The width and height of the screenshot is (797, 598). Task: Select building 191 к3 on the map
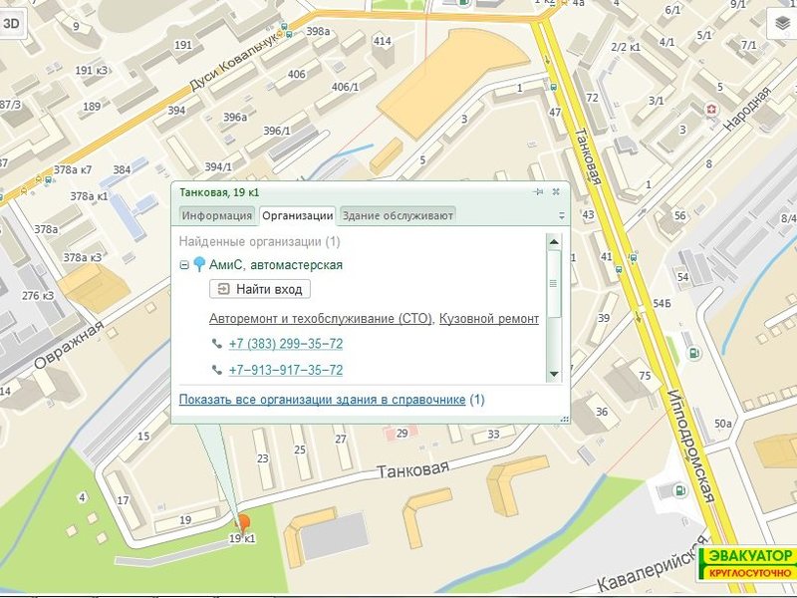[92, 70]
